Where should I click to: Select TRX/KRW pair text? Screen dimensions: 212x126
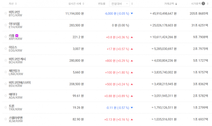point(15,109)
